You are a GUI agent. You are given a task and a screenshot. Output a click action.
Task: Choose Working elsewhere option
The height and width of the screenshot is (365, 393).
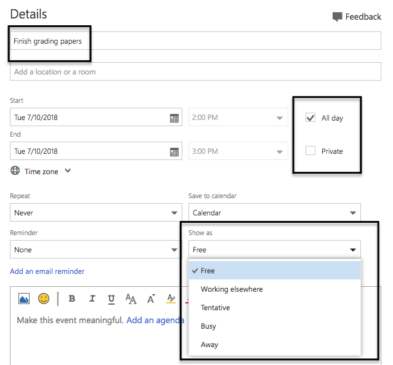tap(230, 289)
